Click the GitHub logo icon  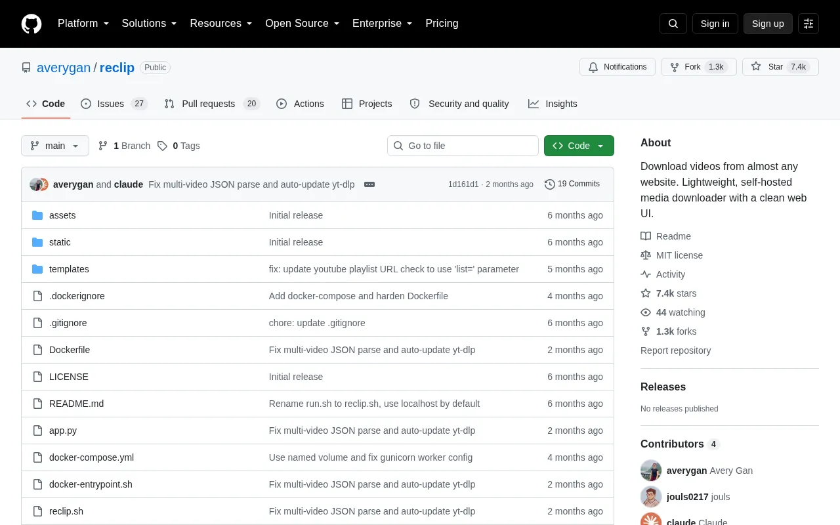[31, 24]
